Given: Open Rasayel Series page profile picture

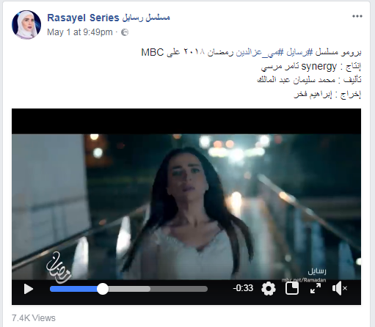Looking at the screenshot, I should (x=26, y=25).
